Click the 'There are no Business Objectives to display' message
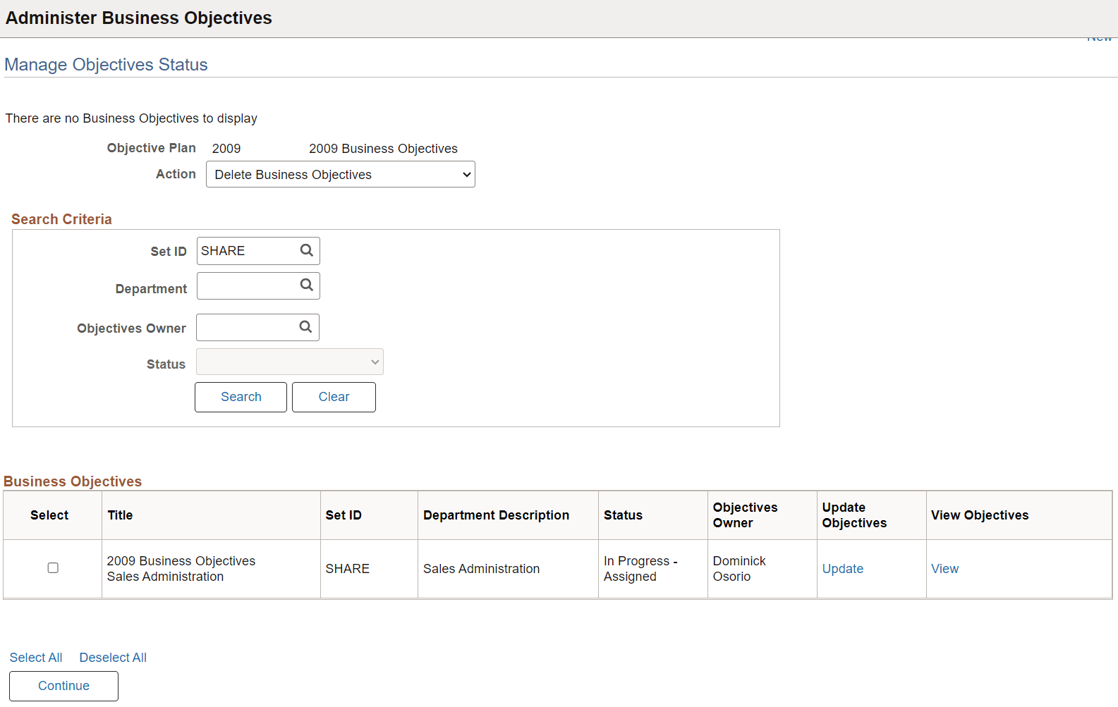1118x707 pixels. click(131, 118)
